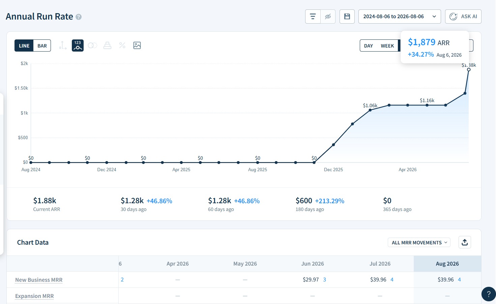Click the $1.16k data point on chart
The width and height of the screenshot is (496, 304).
(427, 105)
